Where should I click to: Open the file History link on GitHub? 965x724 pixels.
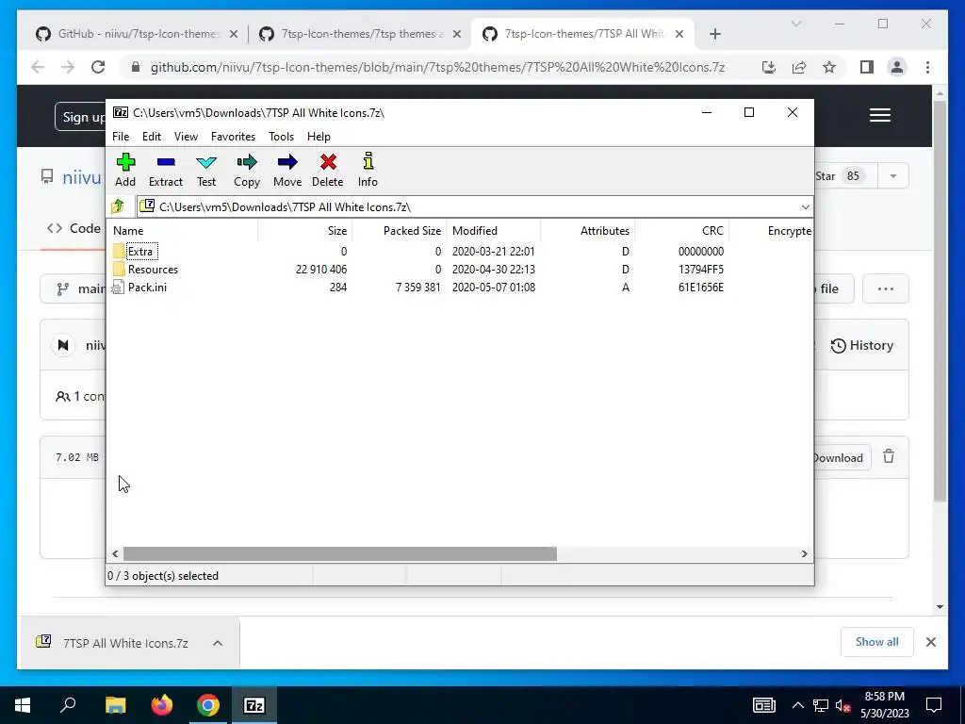[861, 345]
